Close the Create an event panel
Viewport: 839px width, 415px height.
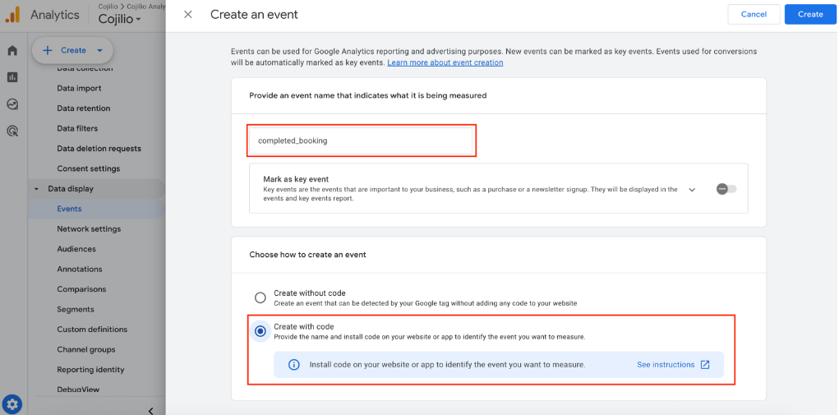[188, 15]
